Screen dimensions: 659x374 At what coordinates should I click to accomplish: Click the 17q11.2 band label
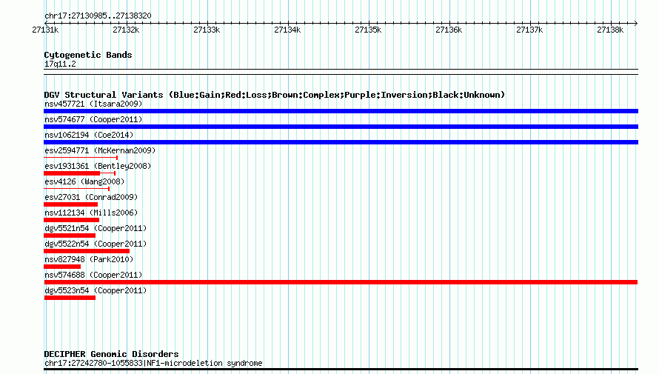(60, 64)
